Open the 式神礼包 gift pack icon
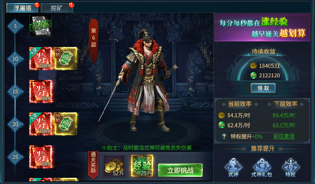Screen dimensions: 315x184 (x=262, y=168)
